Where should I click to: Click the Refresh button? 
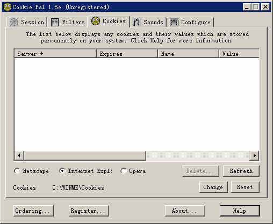point(241,171)
